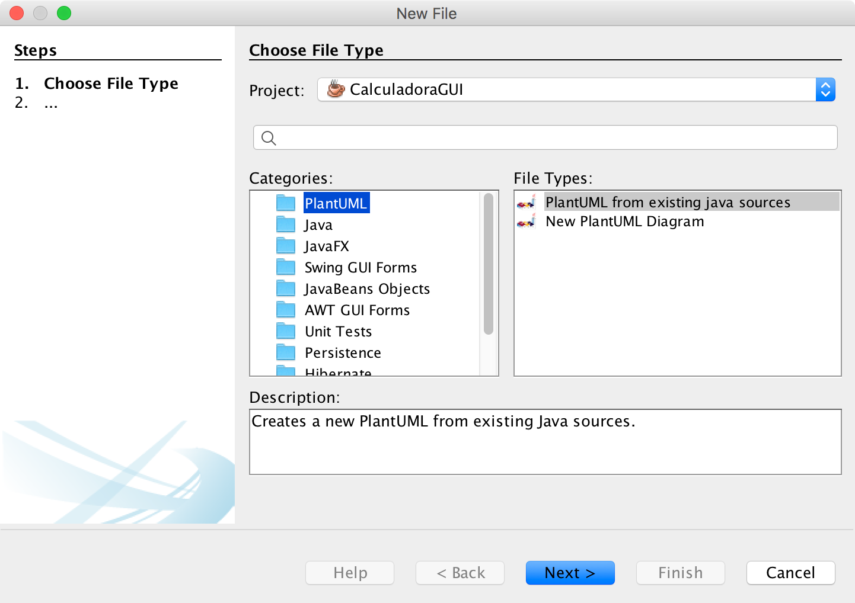
Task: Choose New PlantUML Diagram file type
Action: [624, 222]
